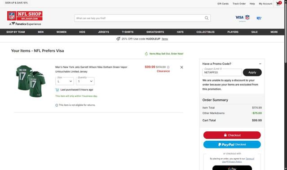Click the Item Total $174.99 value
287x170 pixels.
257,108
